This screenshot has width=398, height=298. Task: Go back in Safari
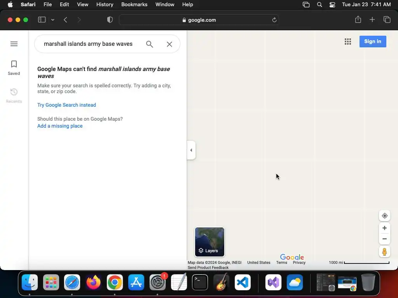[65, 20]
